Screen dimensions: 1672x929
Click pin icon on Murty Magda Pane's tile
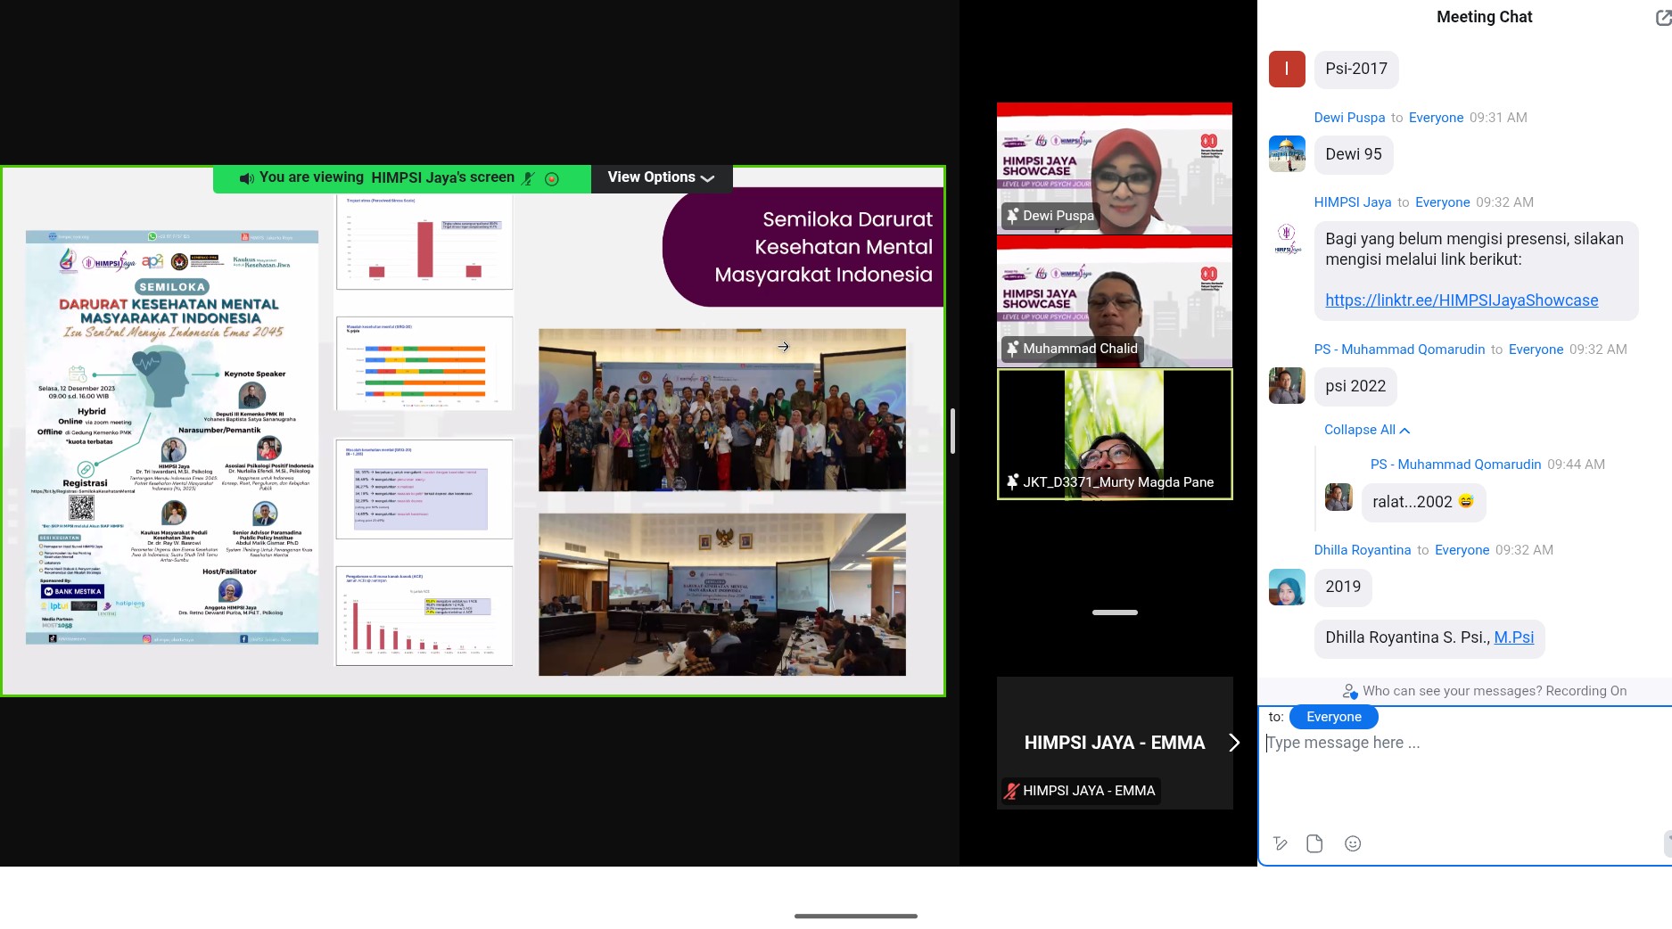[x=1012, y=482]
